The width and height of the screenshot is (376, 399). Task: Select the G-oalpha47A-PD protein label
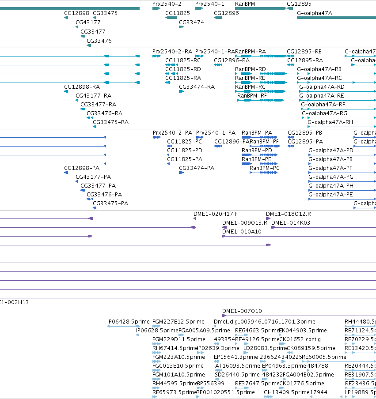point(331,151)
